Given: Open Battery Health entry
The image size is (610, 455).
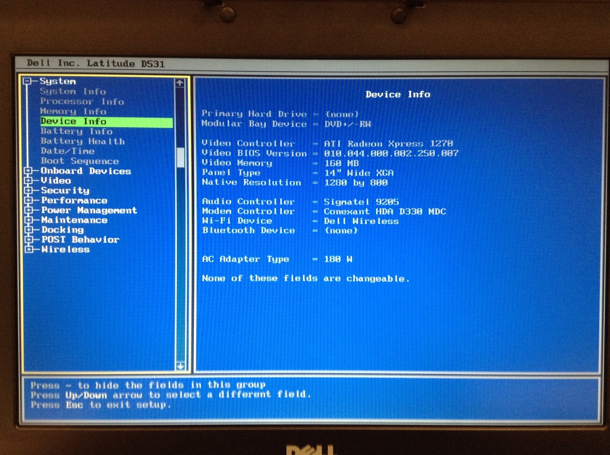Looking at the screenshot, I should tap(83, 141).
